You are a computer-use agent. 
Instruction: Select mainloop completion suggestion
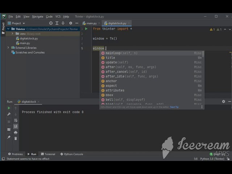151,53
